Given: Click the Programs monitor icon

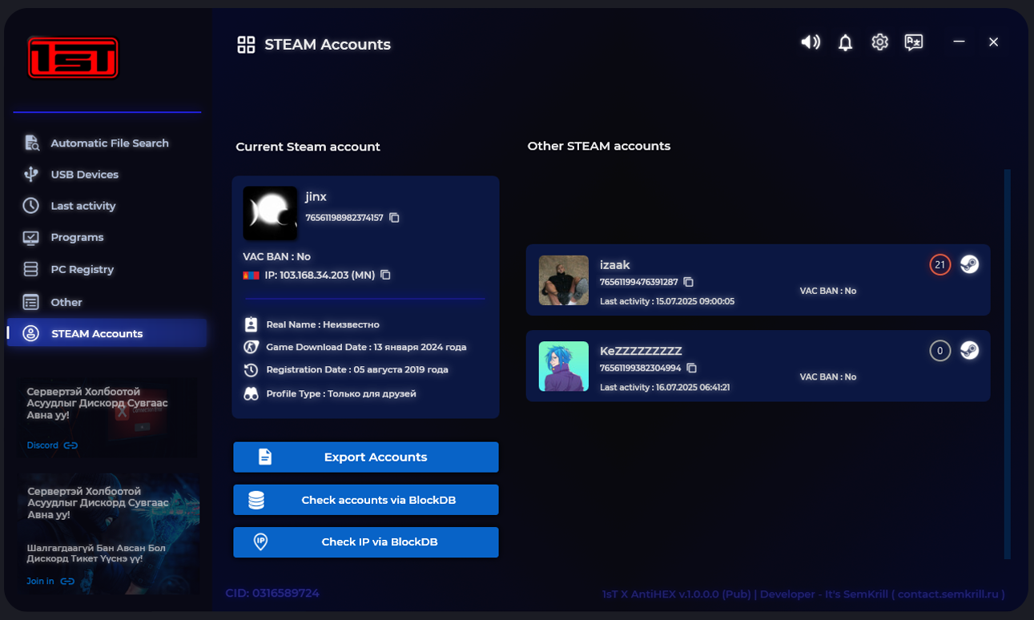Looking at the screenshot, I should pyautogui.click(x=30, y=238).
